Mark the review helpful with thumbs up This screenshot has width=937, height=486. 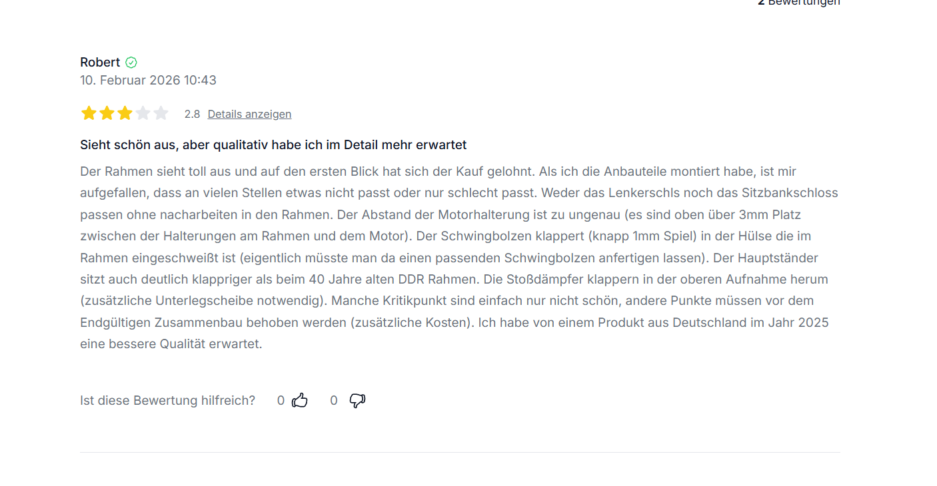(x=300, y=400)
